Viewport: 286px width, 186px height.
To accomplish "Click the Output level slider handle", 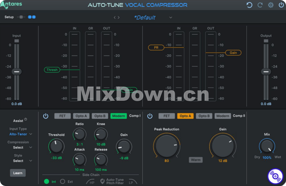I will 266,72.
